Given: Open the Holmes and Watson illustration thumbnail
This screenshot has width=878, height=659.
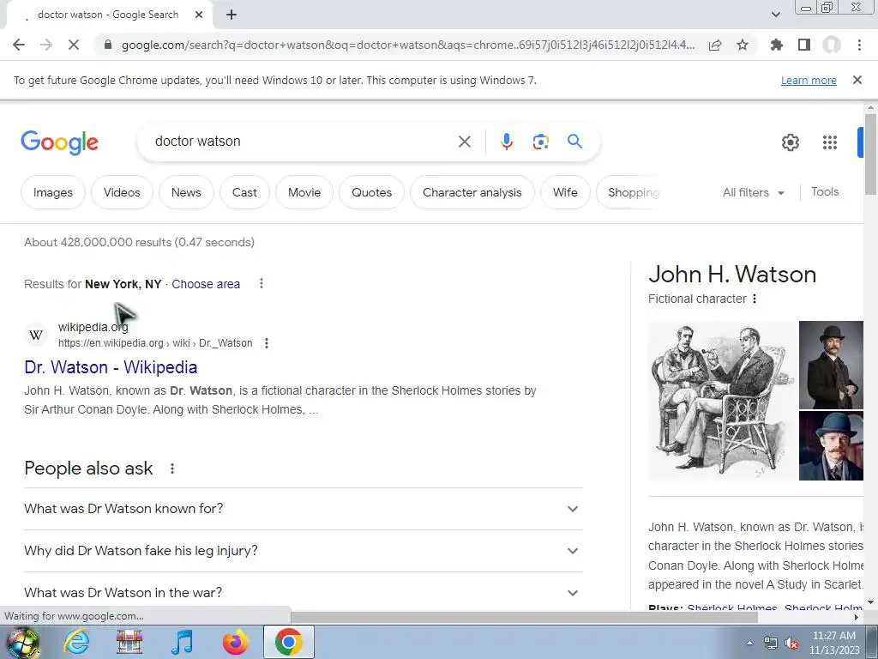Looking at the screenshot, I should coord(722,401).
